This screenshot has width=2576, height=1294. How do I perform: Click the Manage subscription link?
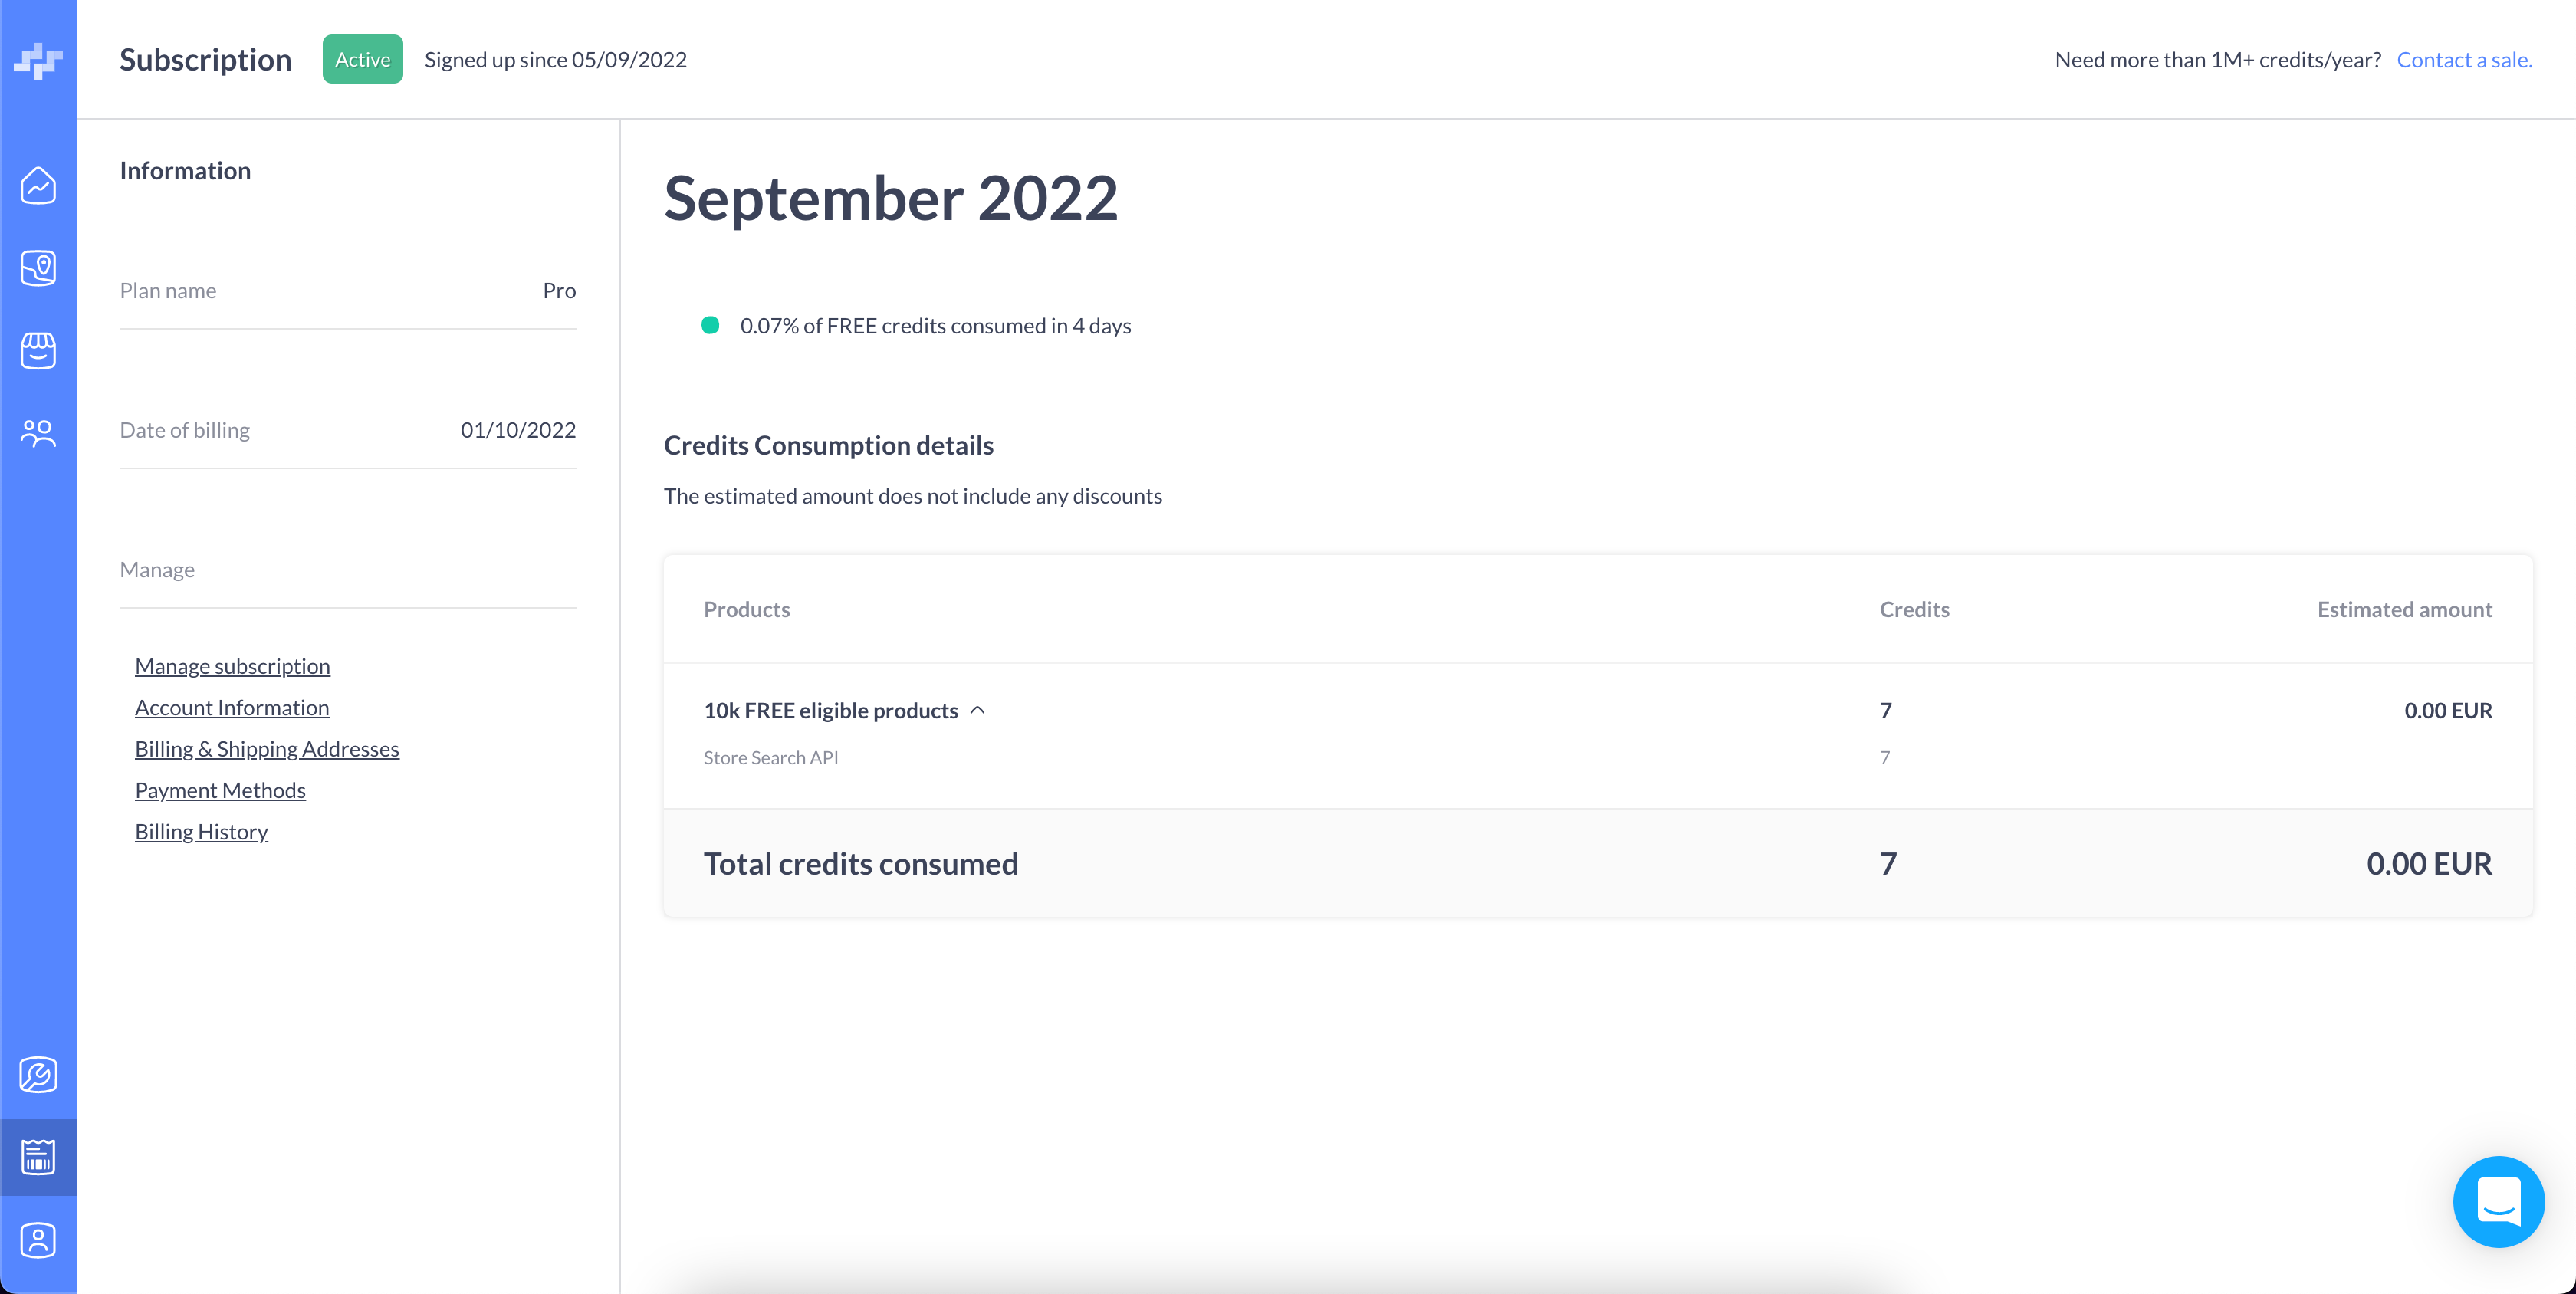click(x=232, y=666)
